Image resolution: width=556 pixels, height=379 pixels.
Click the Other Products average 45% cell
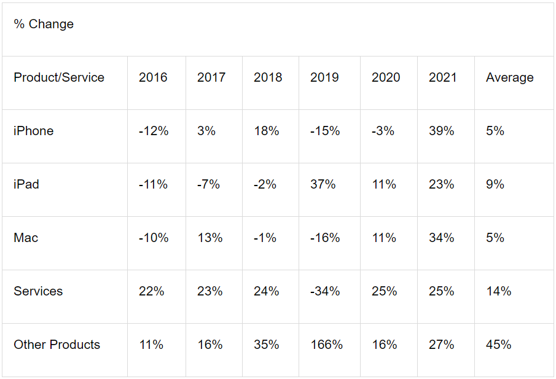click(498, 345)
